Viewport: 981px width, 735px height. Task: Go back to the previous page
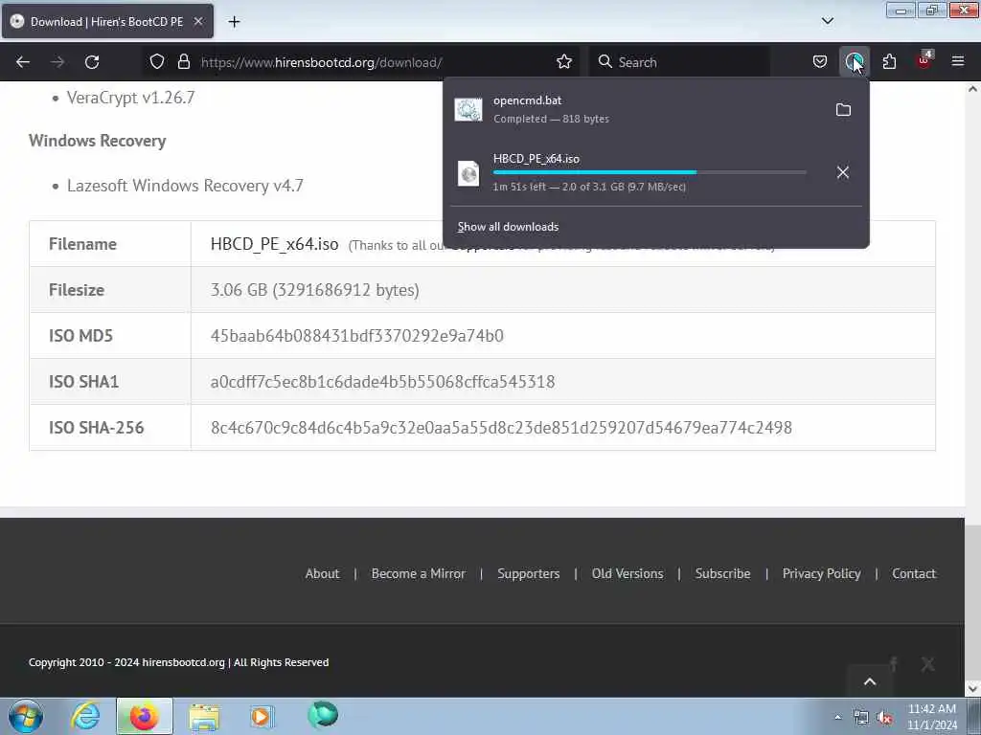23,62
